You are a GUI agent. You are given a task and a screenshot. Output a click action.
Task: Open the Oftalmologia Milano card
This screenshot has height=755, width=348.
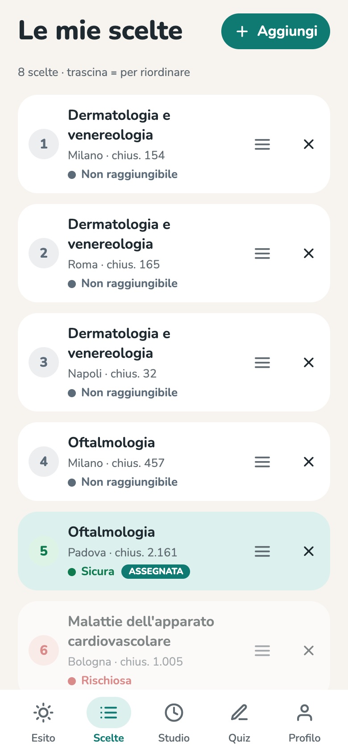[x=174, y=462]
